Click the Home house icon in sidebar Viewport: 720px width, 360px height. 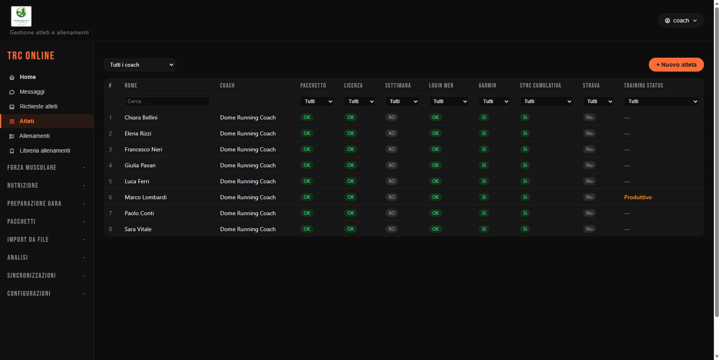12,77
